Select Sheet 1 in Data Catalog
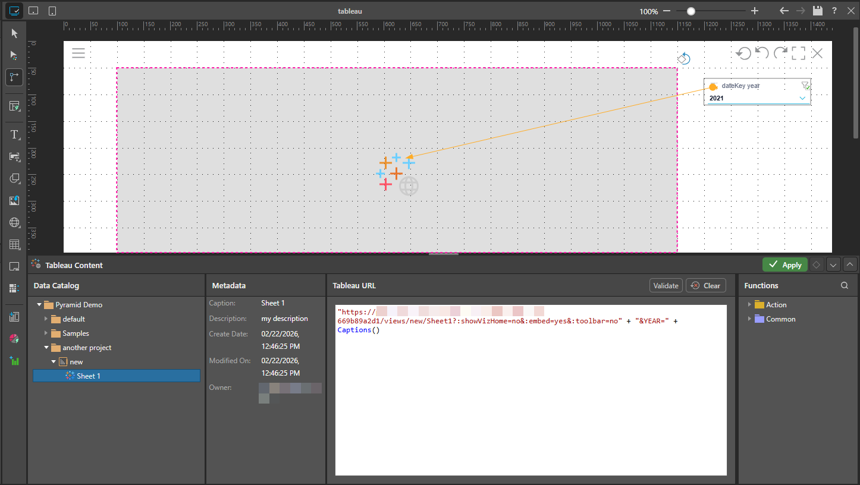860x485 pixels. [x=88, y=376]
